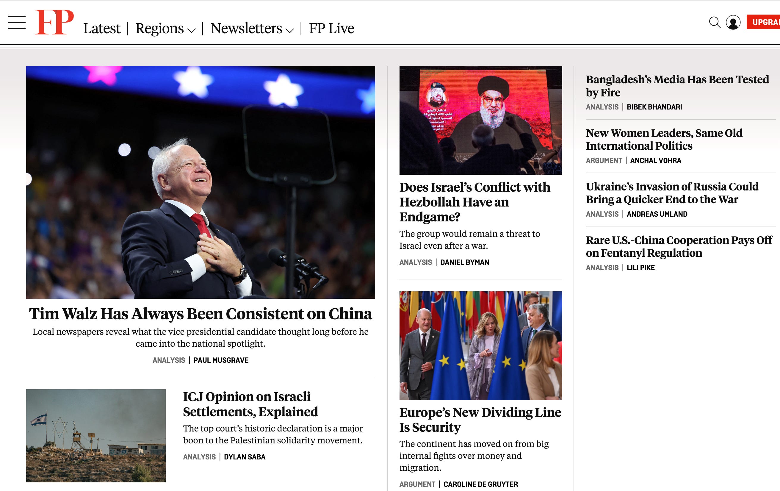Expand the Newsletters dropdown chevron
The image size is (780, 491).
coord(289,30)
